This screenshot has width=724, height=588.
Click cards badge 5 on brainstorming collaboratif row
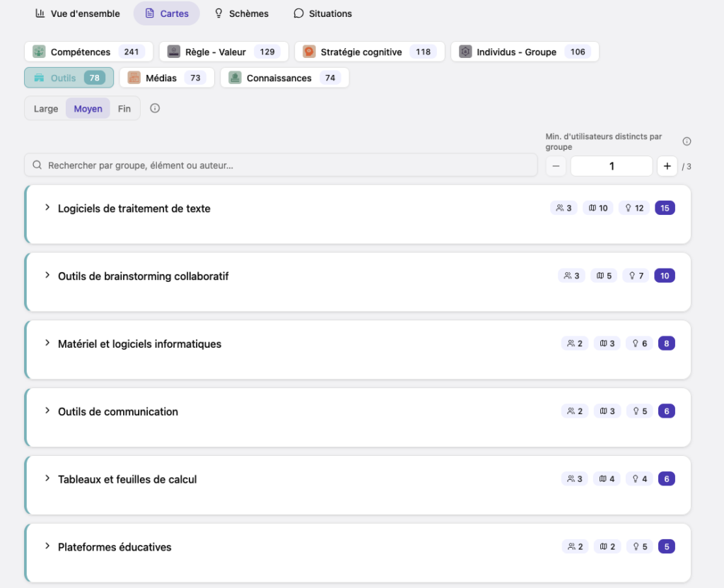[604, 276]
